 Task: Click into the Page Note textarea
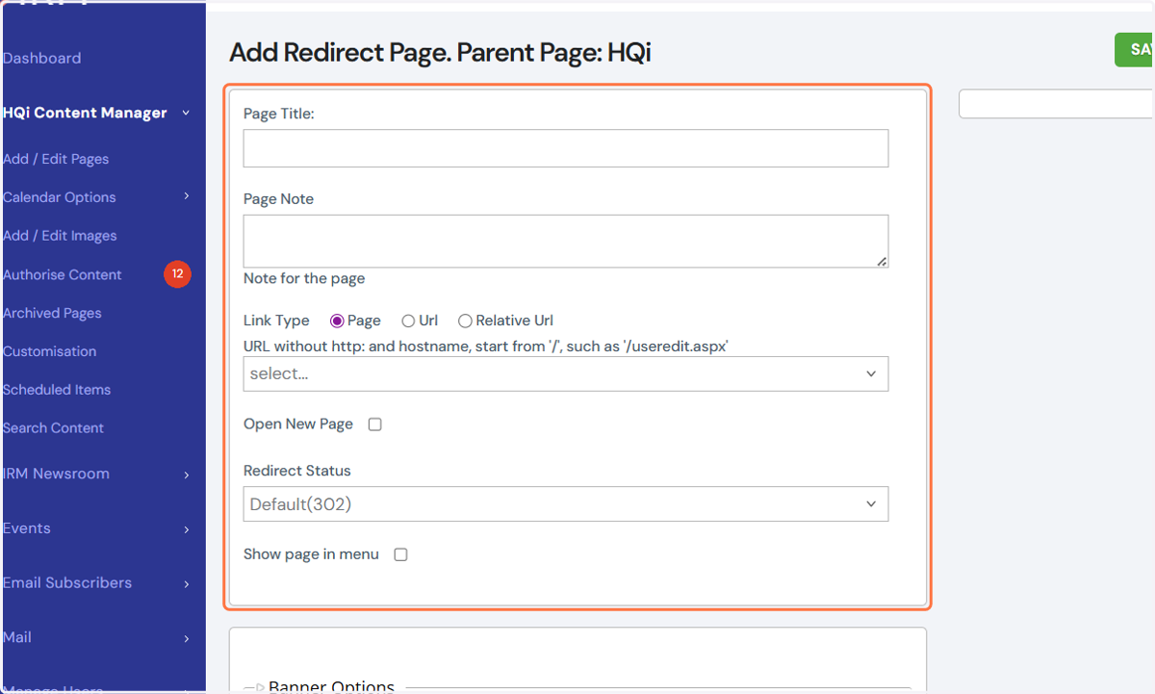pos(566,241)
